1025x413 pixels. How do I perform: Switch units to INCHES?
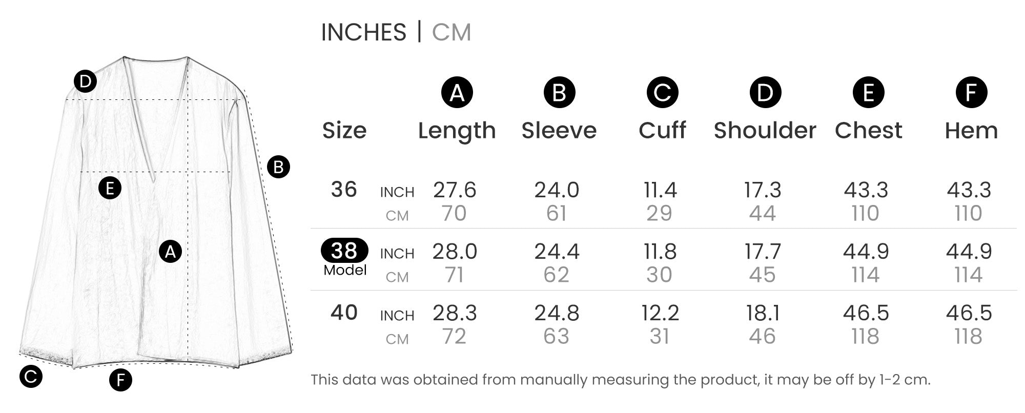tap(363, 32)
